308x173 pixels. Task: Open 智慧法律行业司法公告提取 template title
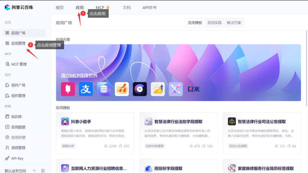pos(262,122)
